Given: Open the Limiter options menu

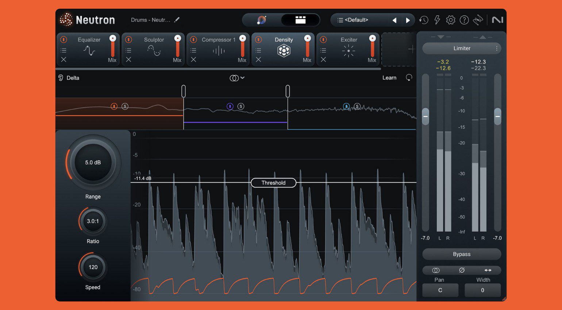Looking at the screenshot, I should 496,48.
